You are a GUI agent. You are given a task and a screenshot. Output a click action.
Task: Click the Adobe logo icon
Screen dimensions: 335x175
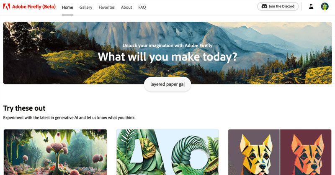pyautogui.click(x=7, y=7)
